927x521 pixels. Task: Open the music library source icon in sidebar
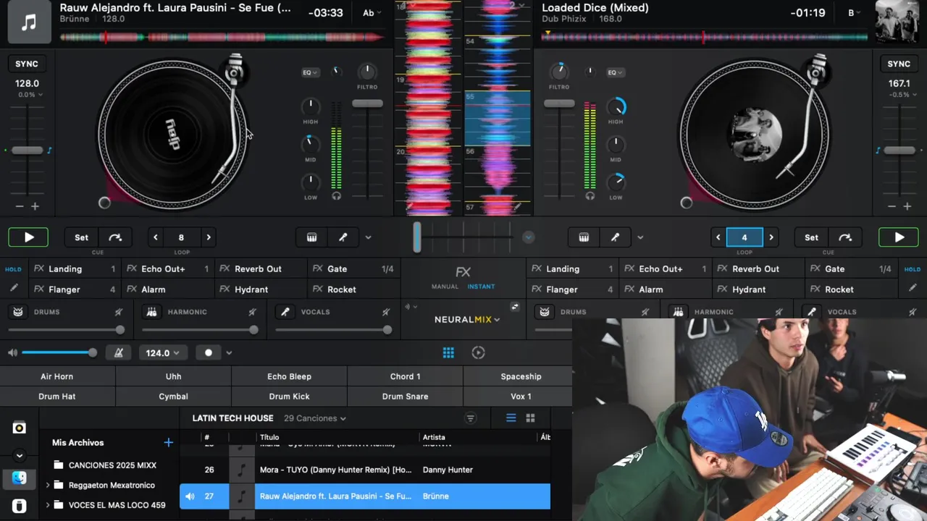pos(20,428)
